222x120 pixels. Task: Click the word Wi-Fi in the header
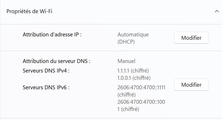click(46, 11)
